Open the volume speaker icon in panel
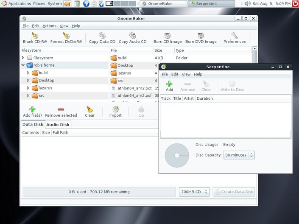Screen dimensions: 299x224 (x=247, y=3)
